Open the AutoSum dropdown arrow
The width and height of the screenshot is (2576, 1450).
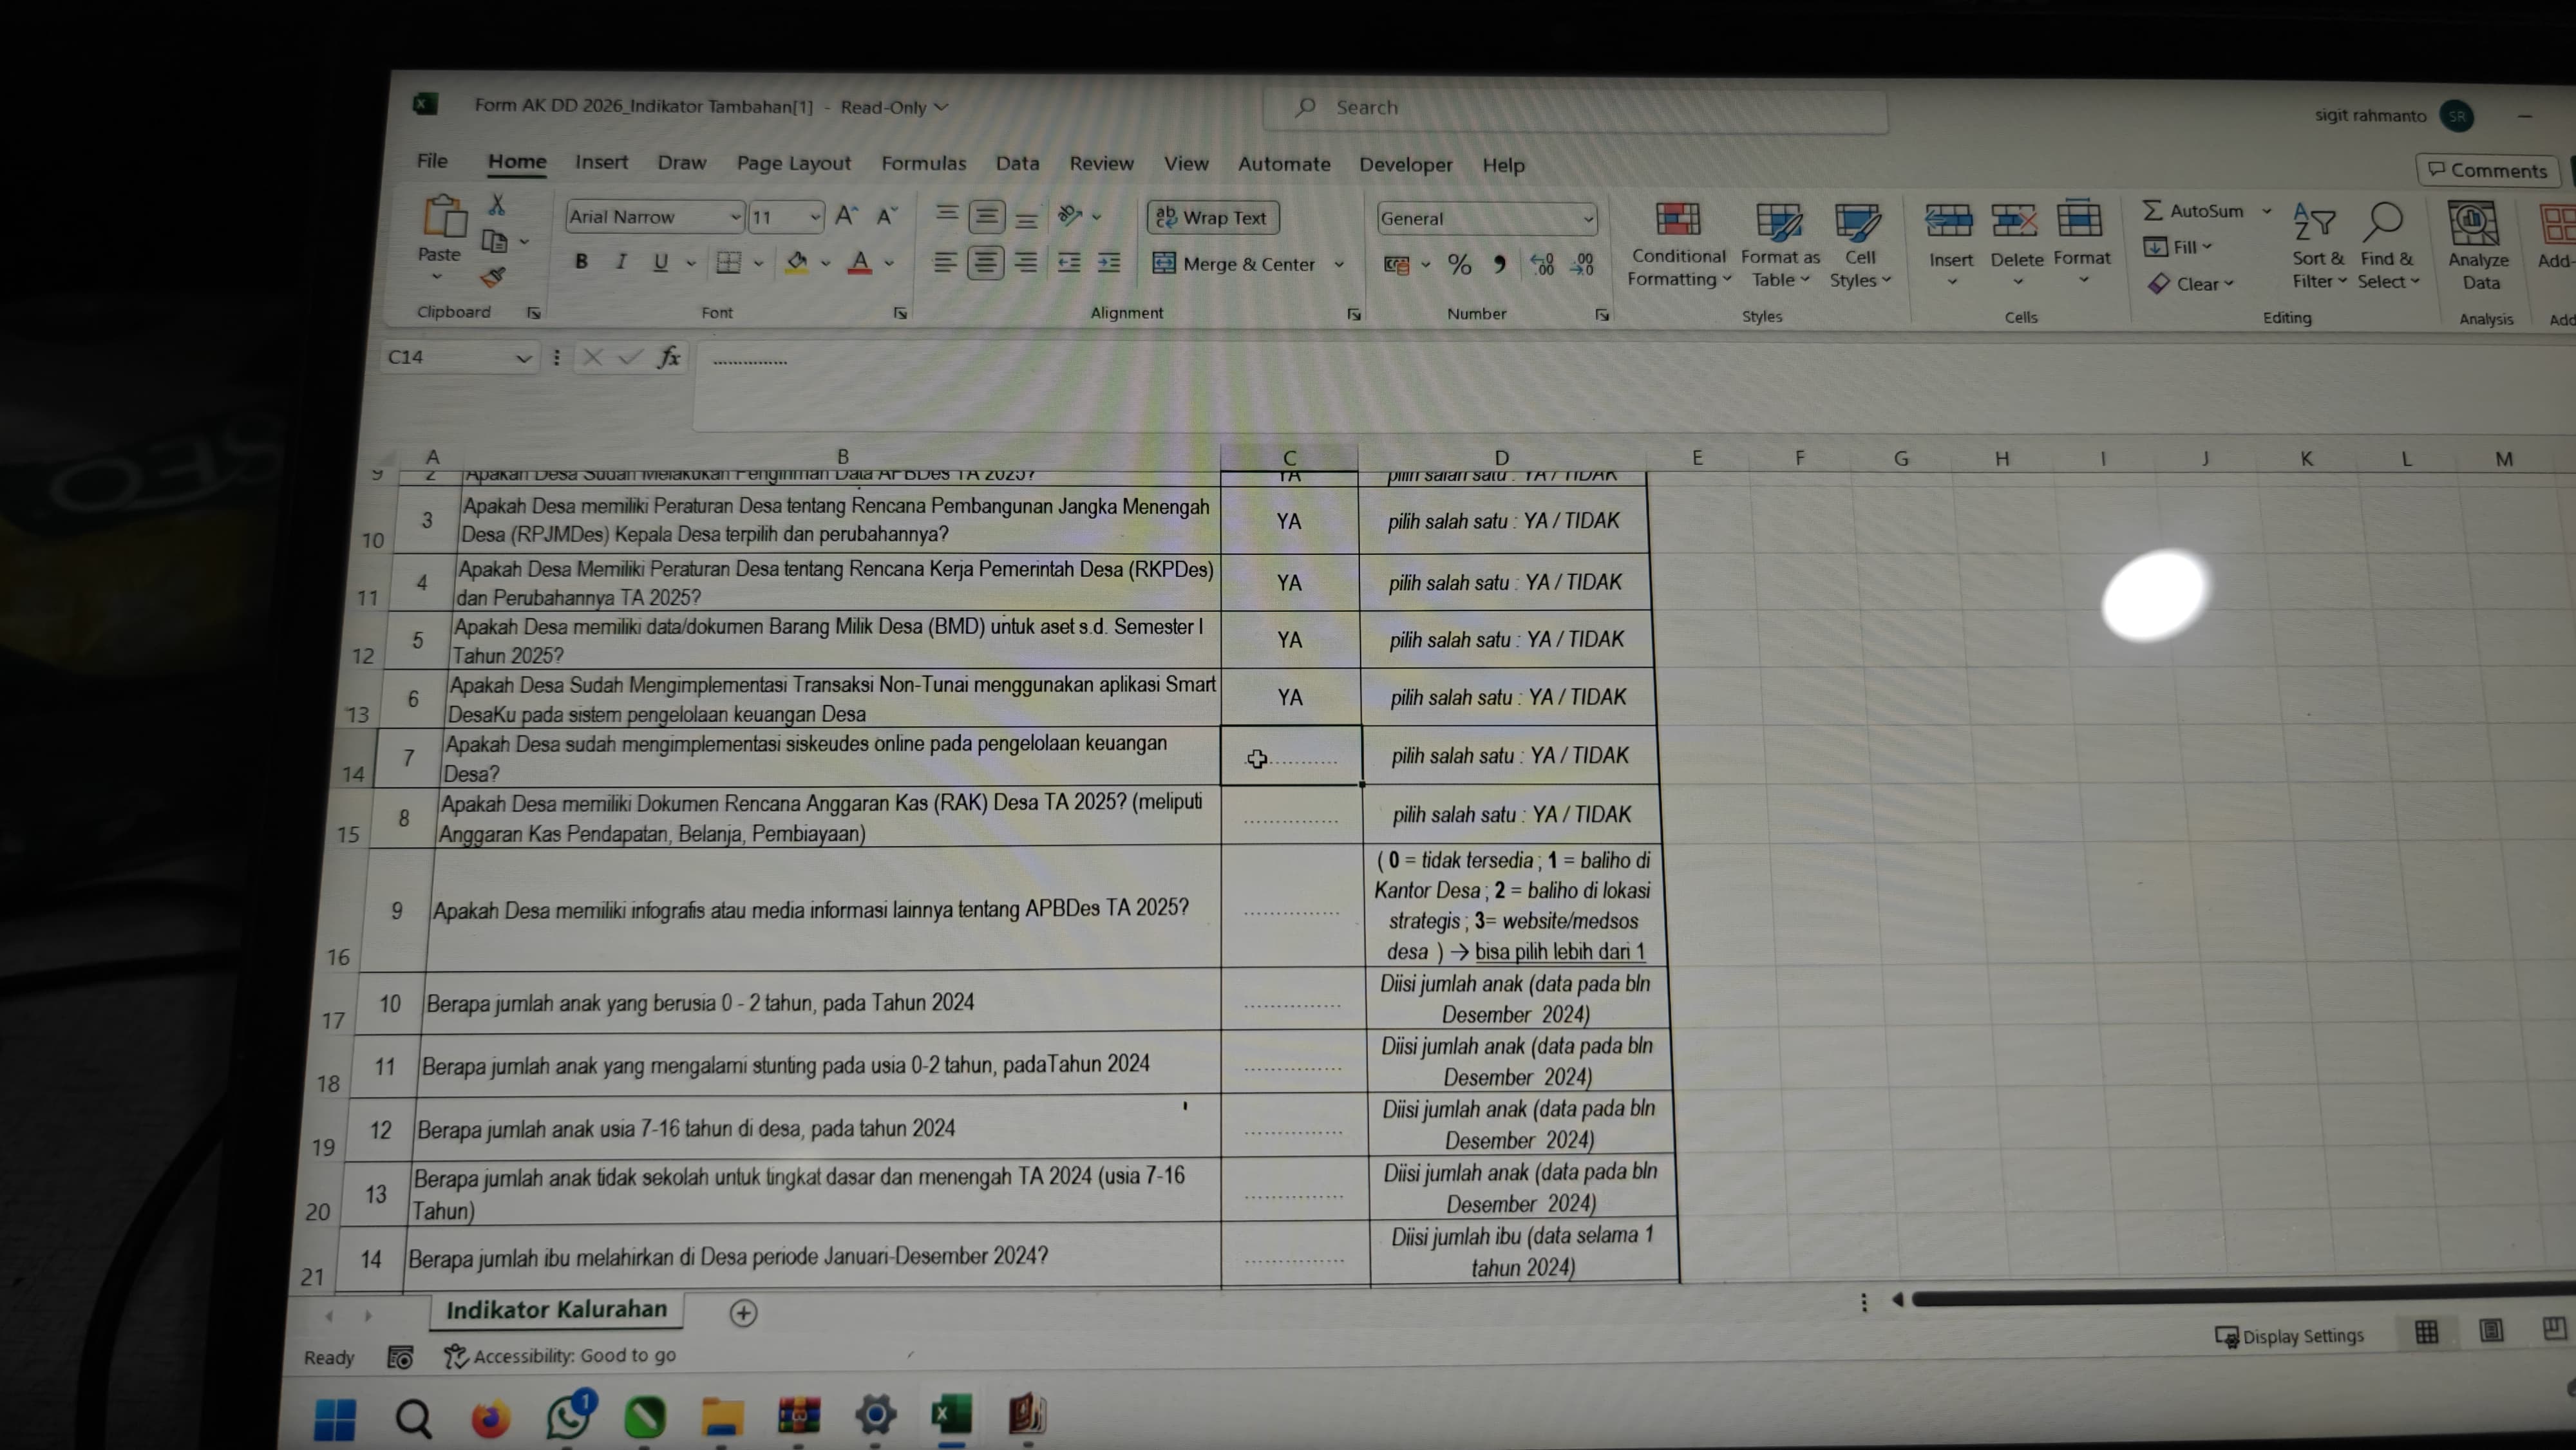[x=2267, y=211]
